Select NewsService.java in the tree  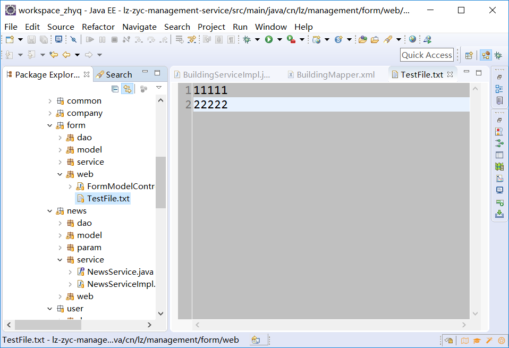[115, 271]
